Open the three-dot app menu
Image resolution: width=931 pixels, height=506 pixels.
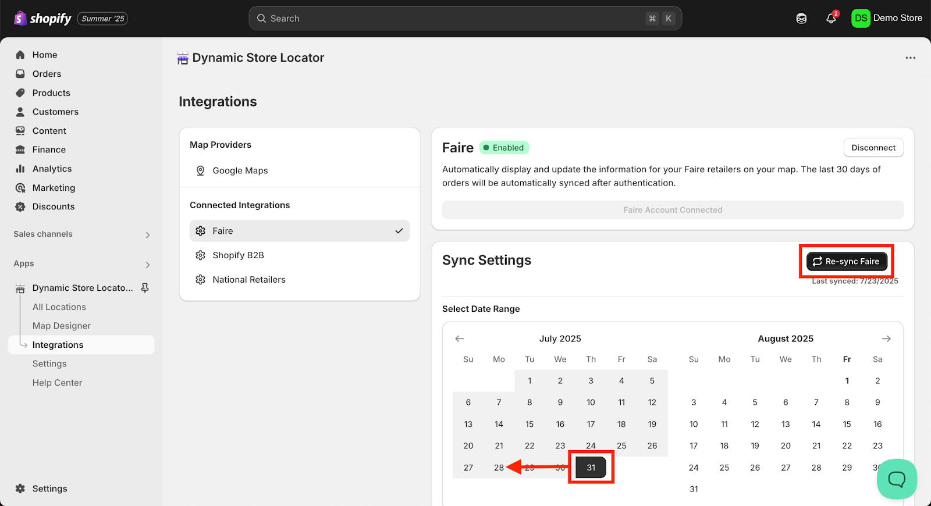pyautogui.click(x=910, y=58)
